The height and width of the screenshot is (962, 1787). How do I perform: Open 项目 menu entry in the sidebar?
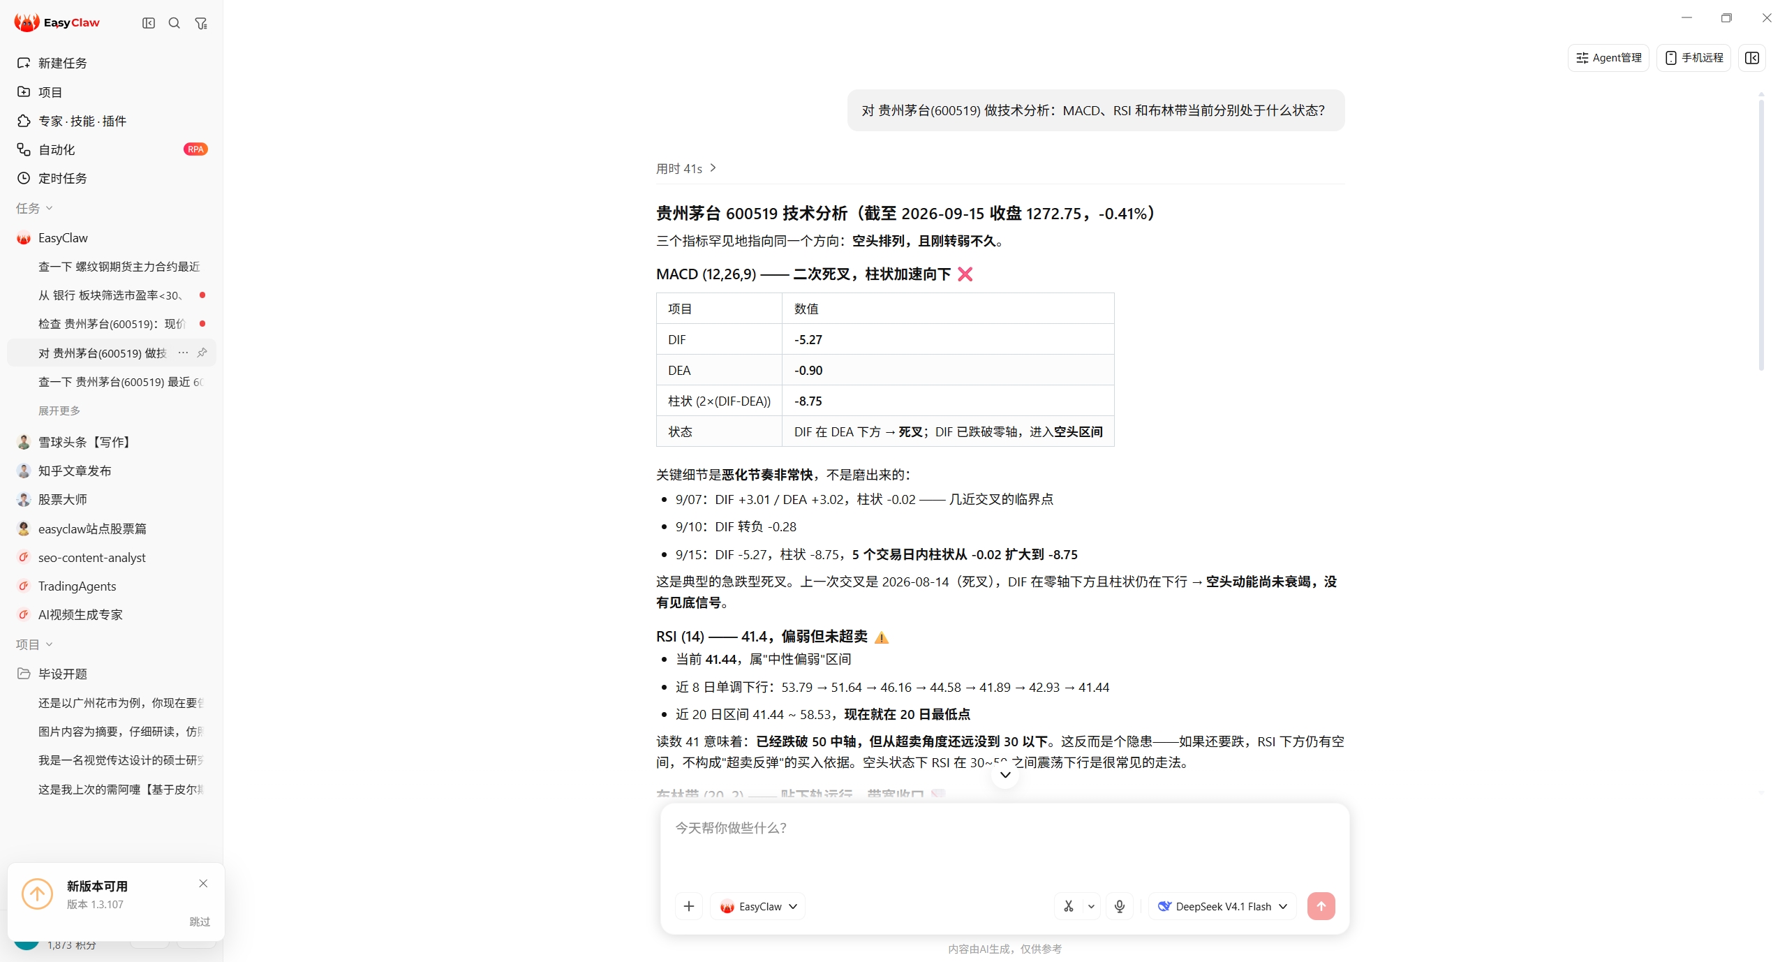point(112,91)
